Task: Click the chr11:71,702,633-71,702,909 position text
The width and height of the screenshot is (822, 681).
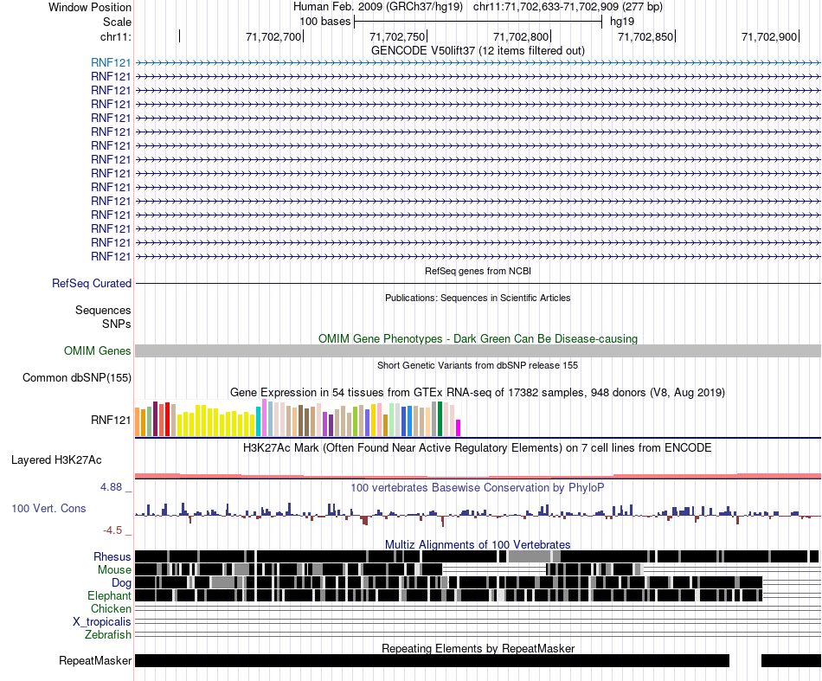Action: (568, 7)
